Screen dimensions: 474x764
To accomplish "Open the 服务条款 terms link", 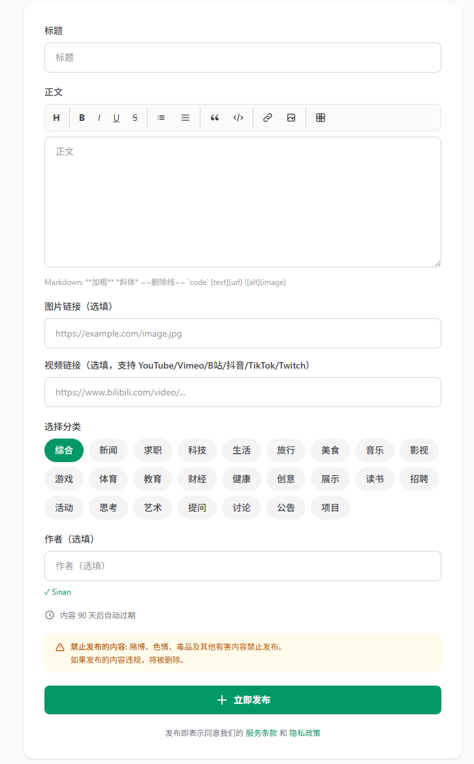I will pyautogui.click(x=261, y=733).
